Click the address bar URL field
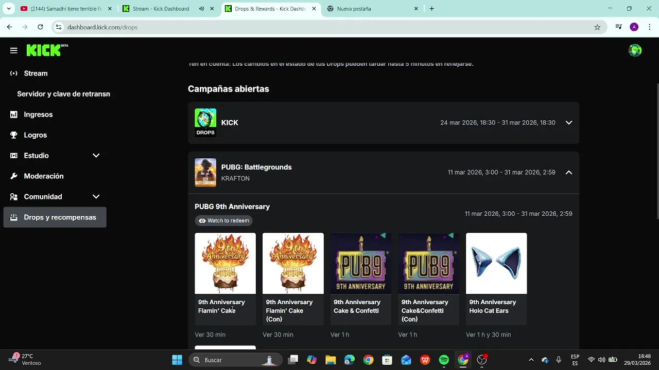This screenshot has height=370, width=659. tap(329, 27)
